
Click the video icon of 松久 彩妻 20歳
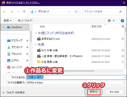39,50
